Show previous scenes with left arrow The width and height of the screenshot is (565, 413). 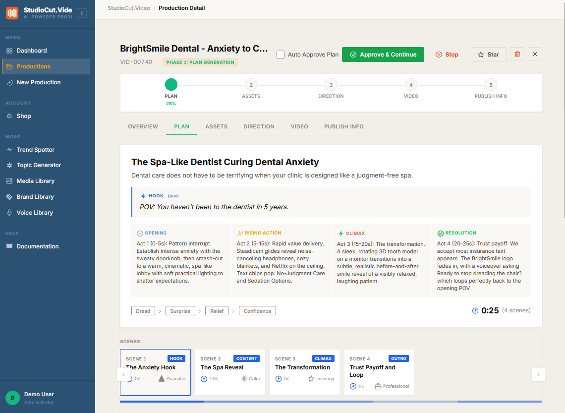[123, 374]
